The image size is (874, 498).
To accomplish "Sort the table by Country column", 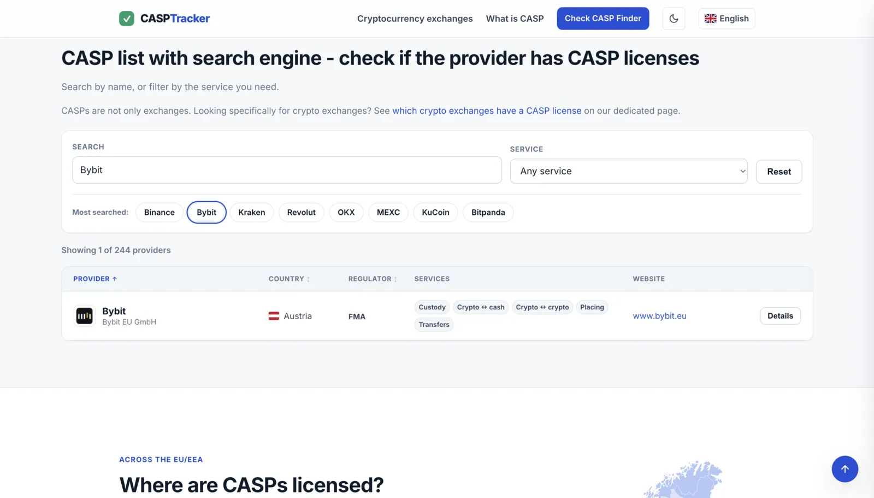I will (x=289, y=279).
